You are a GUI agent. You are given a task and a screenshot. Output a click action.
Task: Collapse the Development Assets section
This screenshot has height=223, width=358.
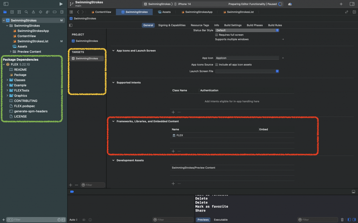pyautogui.click(x=113, y=160)
